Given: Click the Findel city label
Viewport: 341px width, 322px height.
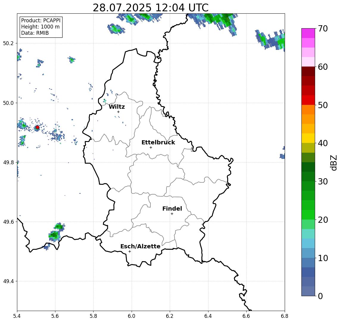Looking at the screenshot, I should [172, 209].
